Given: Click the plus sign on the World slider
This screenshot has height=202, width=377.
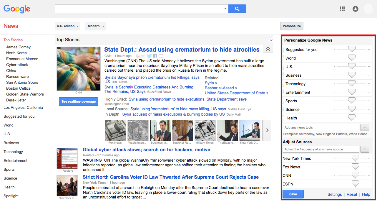Looking at the screenshot, I should click(369, 58).
